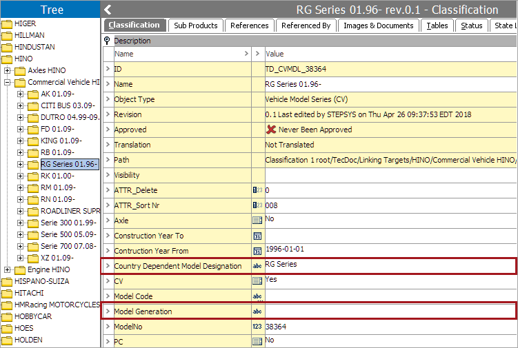Image resolution: width=518 pixels, height=348 pixels.
Task: Click the Name column header
Action: pyautogui.click(x=179, y=54)
